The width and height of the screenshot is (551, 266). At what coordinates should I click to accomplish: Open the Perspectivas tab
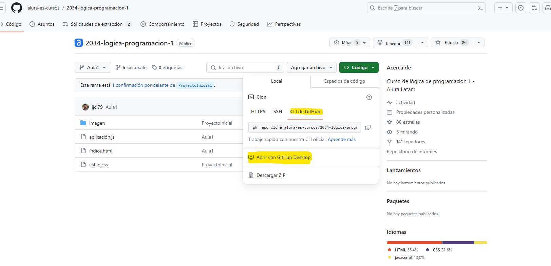click(x=284, y=24)
